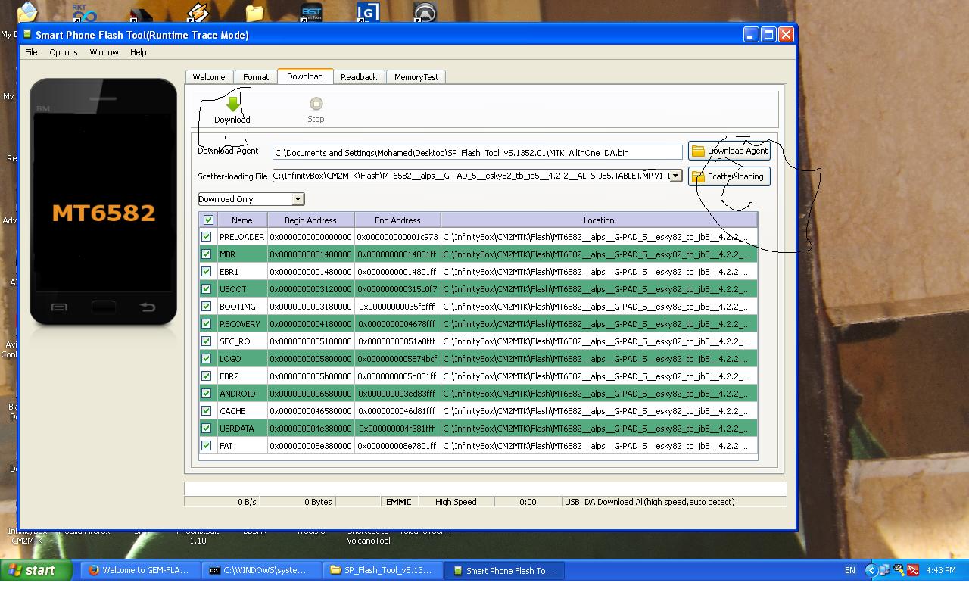The image size is (969, 614).
Task: Uncheck the EBR1 partition checkbox
Action: click(x=207, y=272)
